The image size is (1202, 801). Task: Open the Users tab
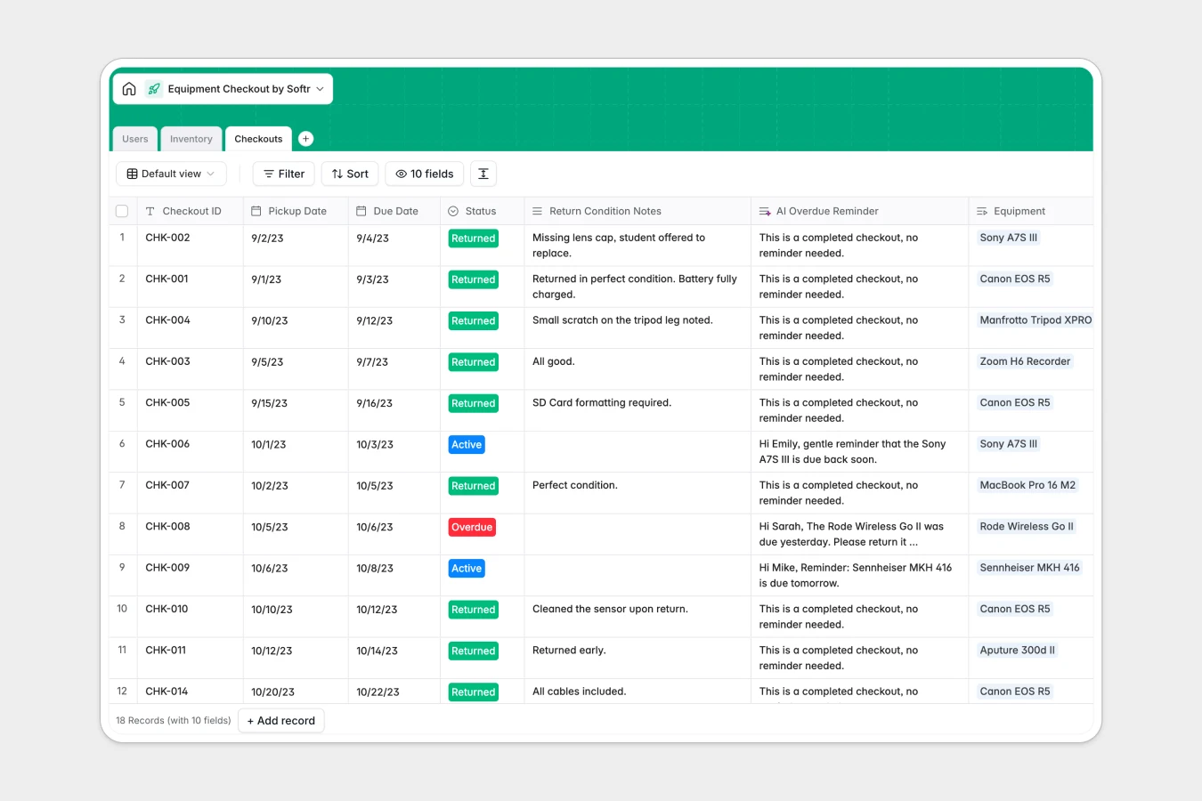coord(134,139)
